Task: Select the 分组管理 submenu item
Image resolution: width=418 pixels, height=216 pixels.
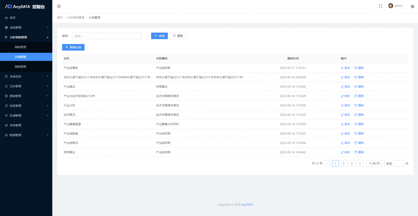Action: [x=26, y=57]
